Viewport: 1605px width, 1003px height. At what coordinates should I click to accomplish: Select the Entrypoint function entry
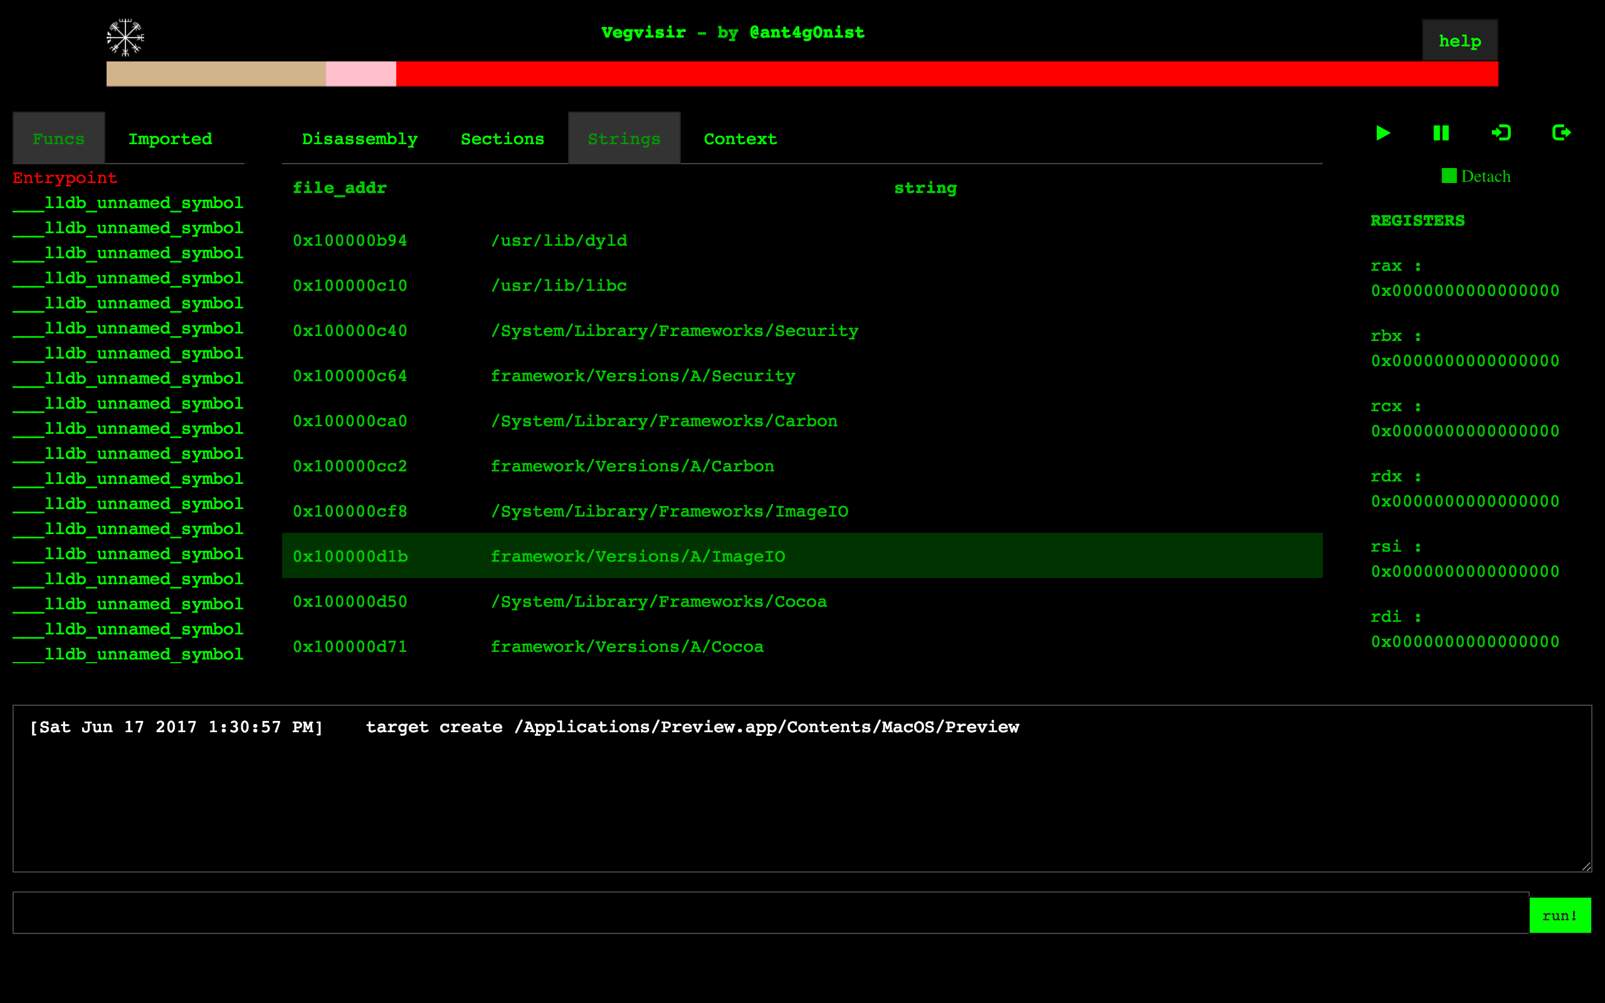(x=65, y=178)
